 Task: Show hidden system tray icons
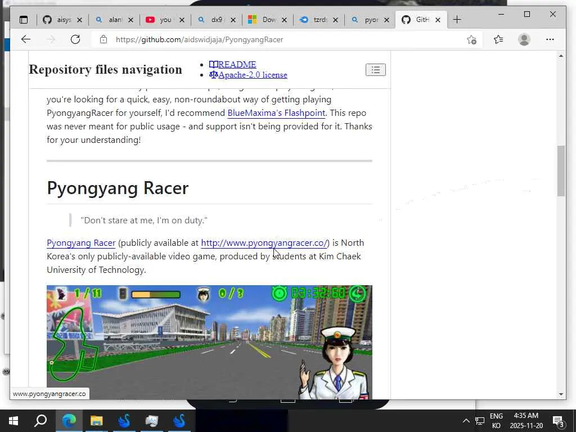pyautogui.click(x=466, y=421)
